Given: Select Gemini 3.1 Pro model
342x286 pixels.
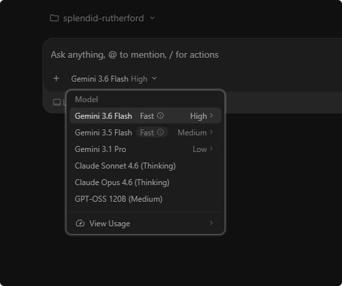Looking at the screenshot, I should (x=145, y=149).
